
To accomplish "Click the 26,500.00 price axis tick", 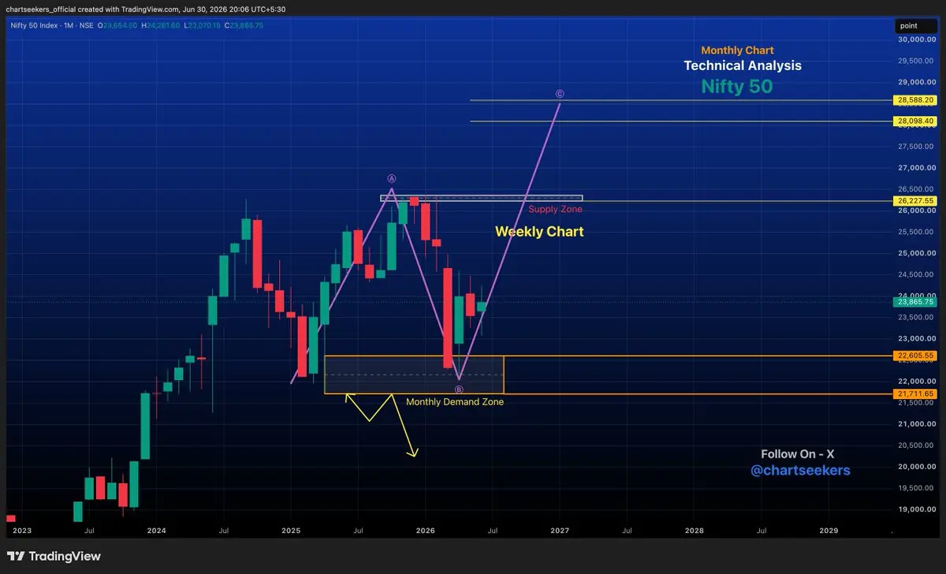I will pyautogui.click(x=915, y=189).
